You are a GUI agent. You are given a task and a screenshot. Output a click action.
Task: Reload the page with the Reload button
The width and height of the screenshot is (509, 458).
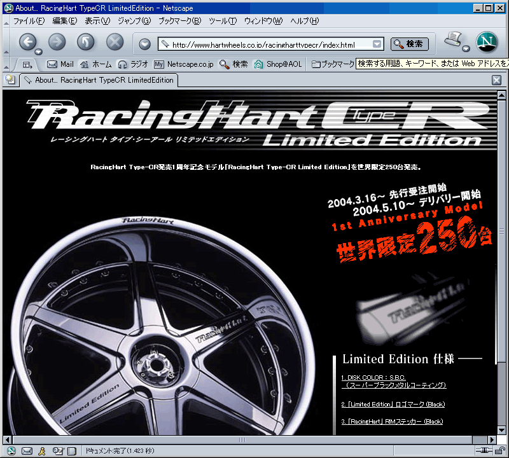(x=86, y=41)
